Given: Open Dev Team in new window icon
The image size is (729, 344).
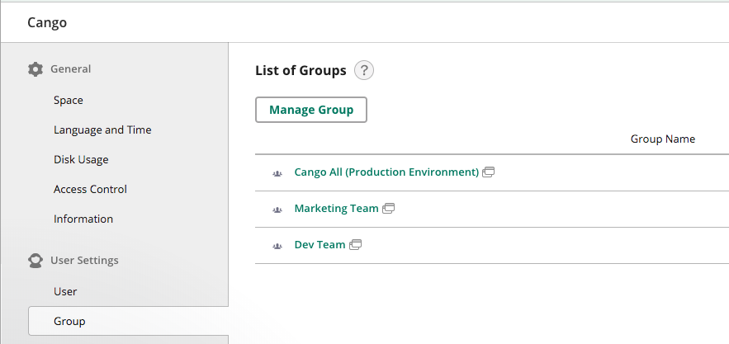Looking at the screenshot, I should coord(355,244).
